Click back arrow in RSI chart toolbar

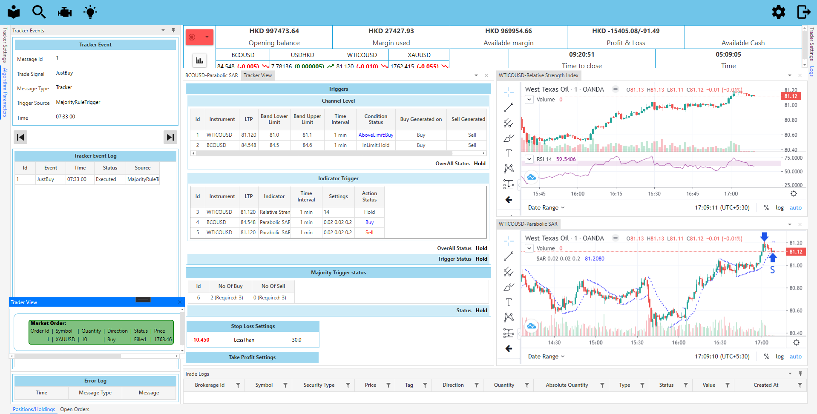pos(509,200)
